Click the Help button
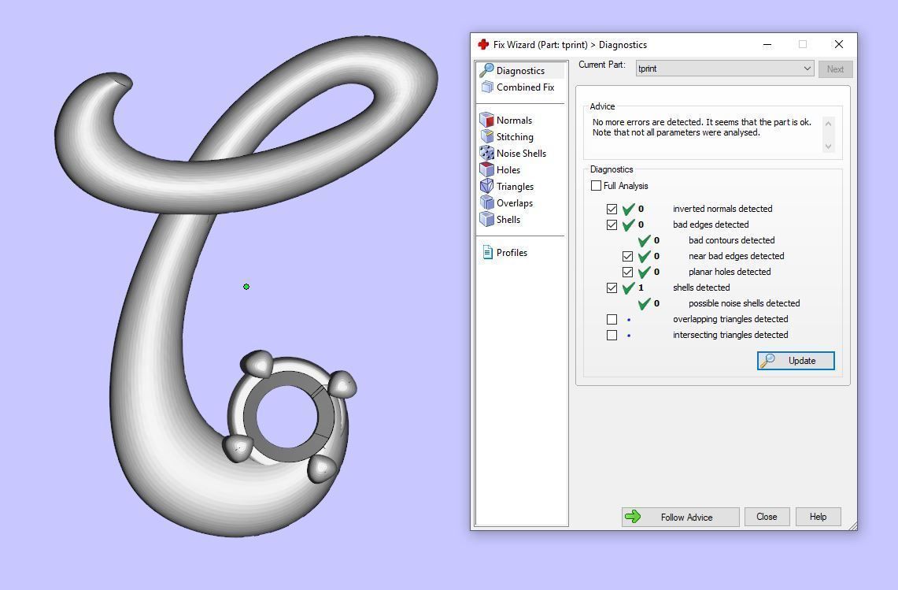Viewport: 898px width, 590px height. [x=818, y=517]
